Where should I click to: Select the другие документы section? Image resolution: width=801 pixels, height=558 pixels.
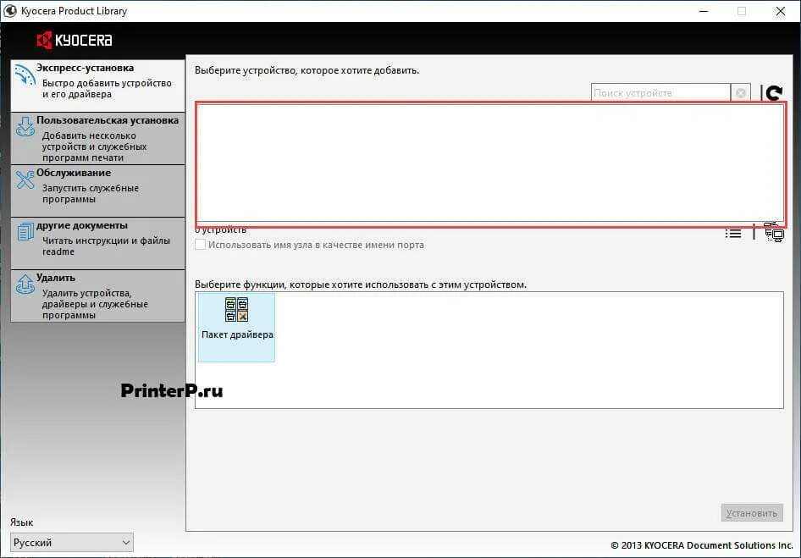[x=97, y=244]
